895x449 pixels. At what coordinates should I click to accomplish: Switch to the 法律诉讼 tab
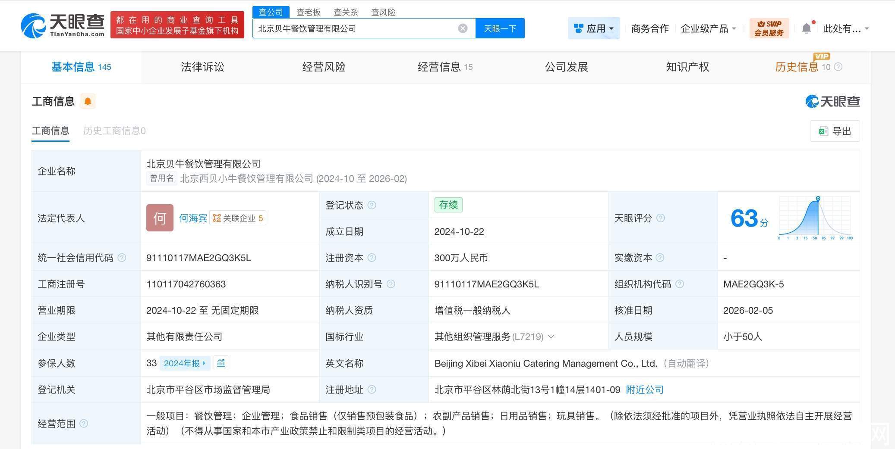pos(202,67)
